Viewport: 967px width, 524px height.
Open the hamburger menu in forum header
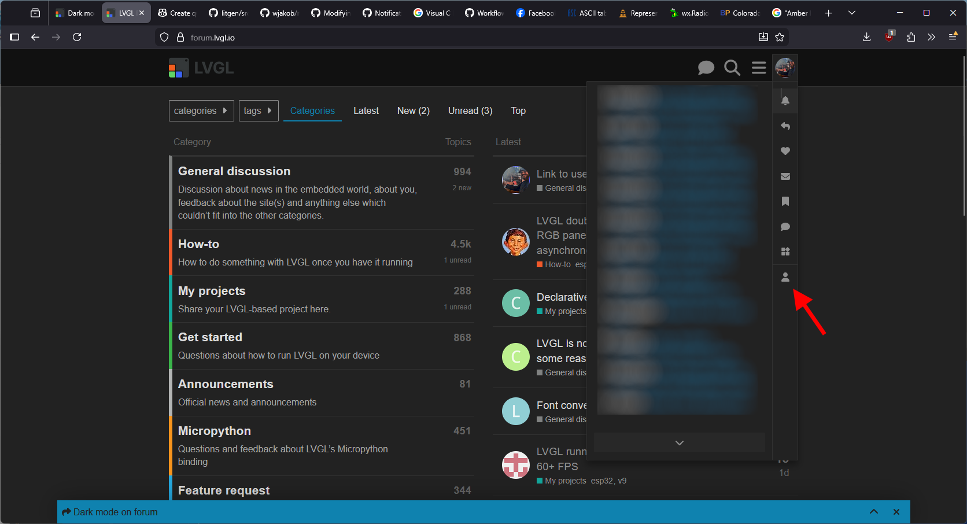pos(759,68)
